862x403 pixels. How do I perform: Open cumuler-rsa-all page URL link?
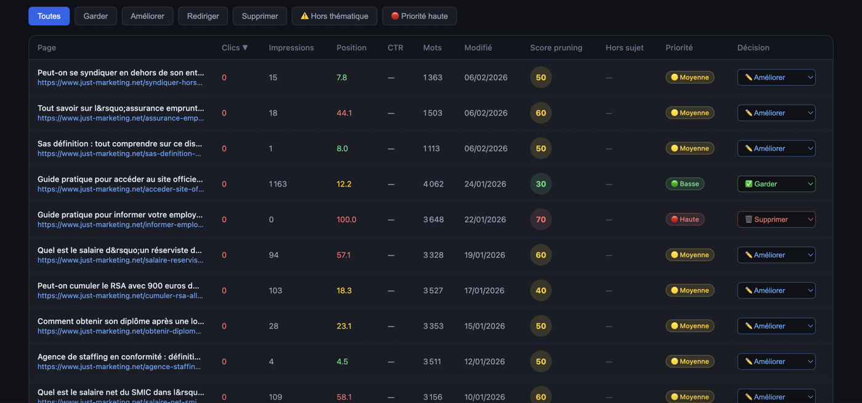click(x=120, y=295)
